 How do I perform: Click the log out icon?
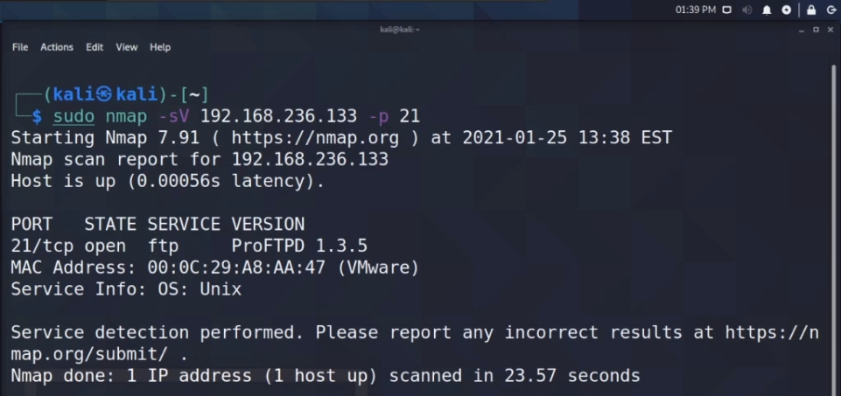coord(830,10)
